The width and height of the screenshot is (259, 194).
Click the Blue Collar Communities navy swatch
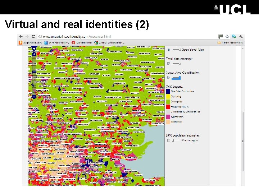[x=168, y=91]
